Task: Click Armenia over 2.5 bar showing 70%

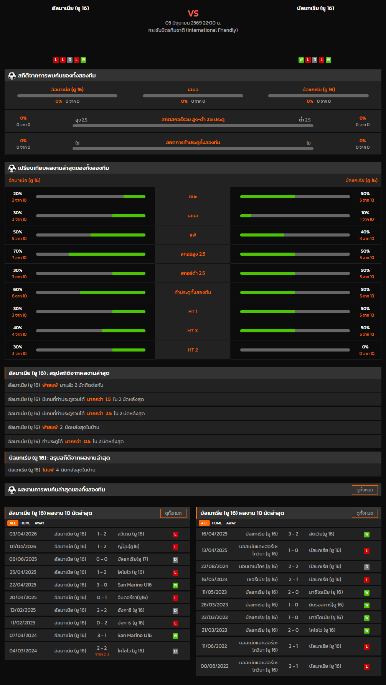Action: pyautogui.click(x=91, y=254)
